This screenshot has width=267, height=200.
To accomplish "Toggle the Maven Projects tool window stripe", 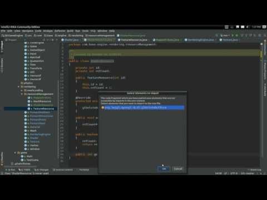I will [x=265, y=71].
